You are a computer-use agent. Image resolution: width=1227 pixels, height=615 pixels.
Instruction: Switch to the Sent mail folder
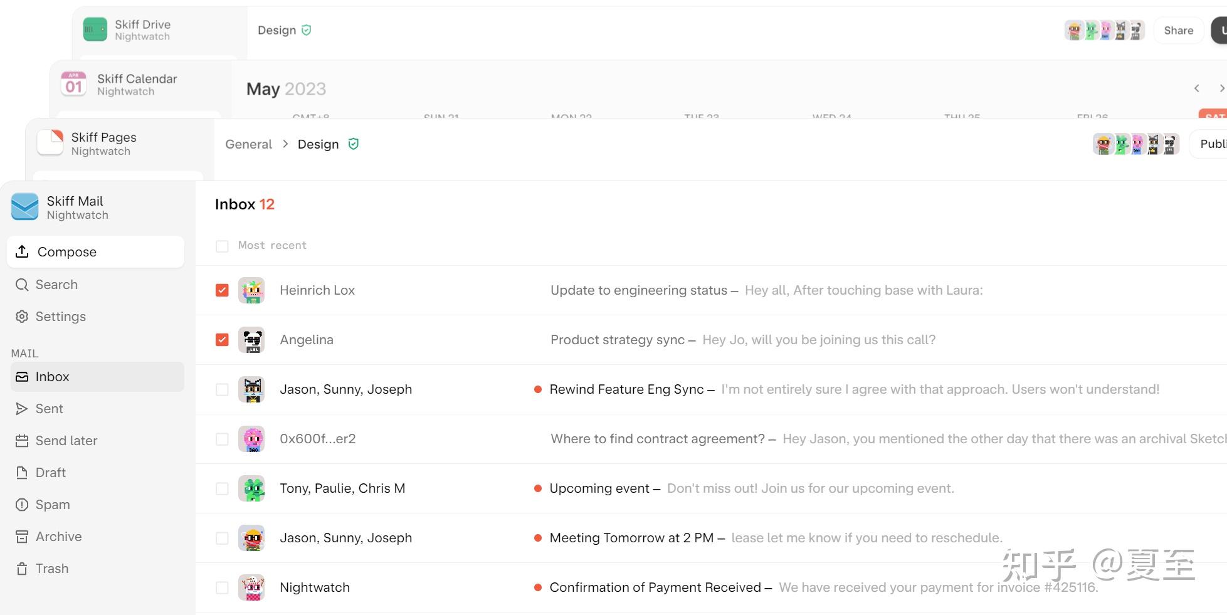click(x=49, y=409)
